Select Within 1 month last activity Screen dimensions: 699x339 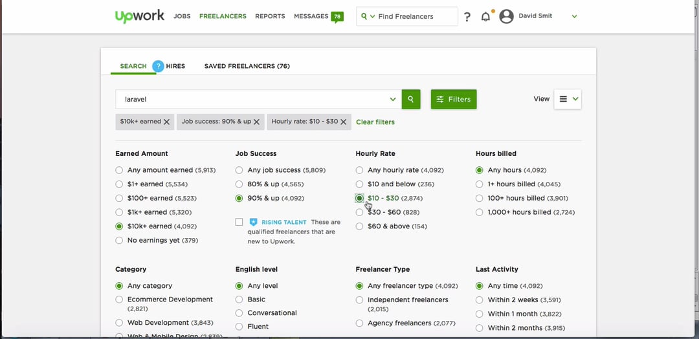coord(479,314)
